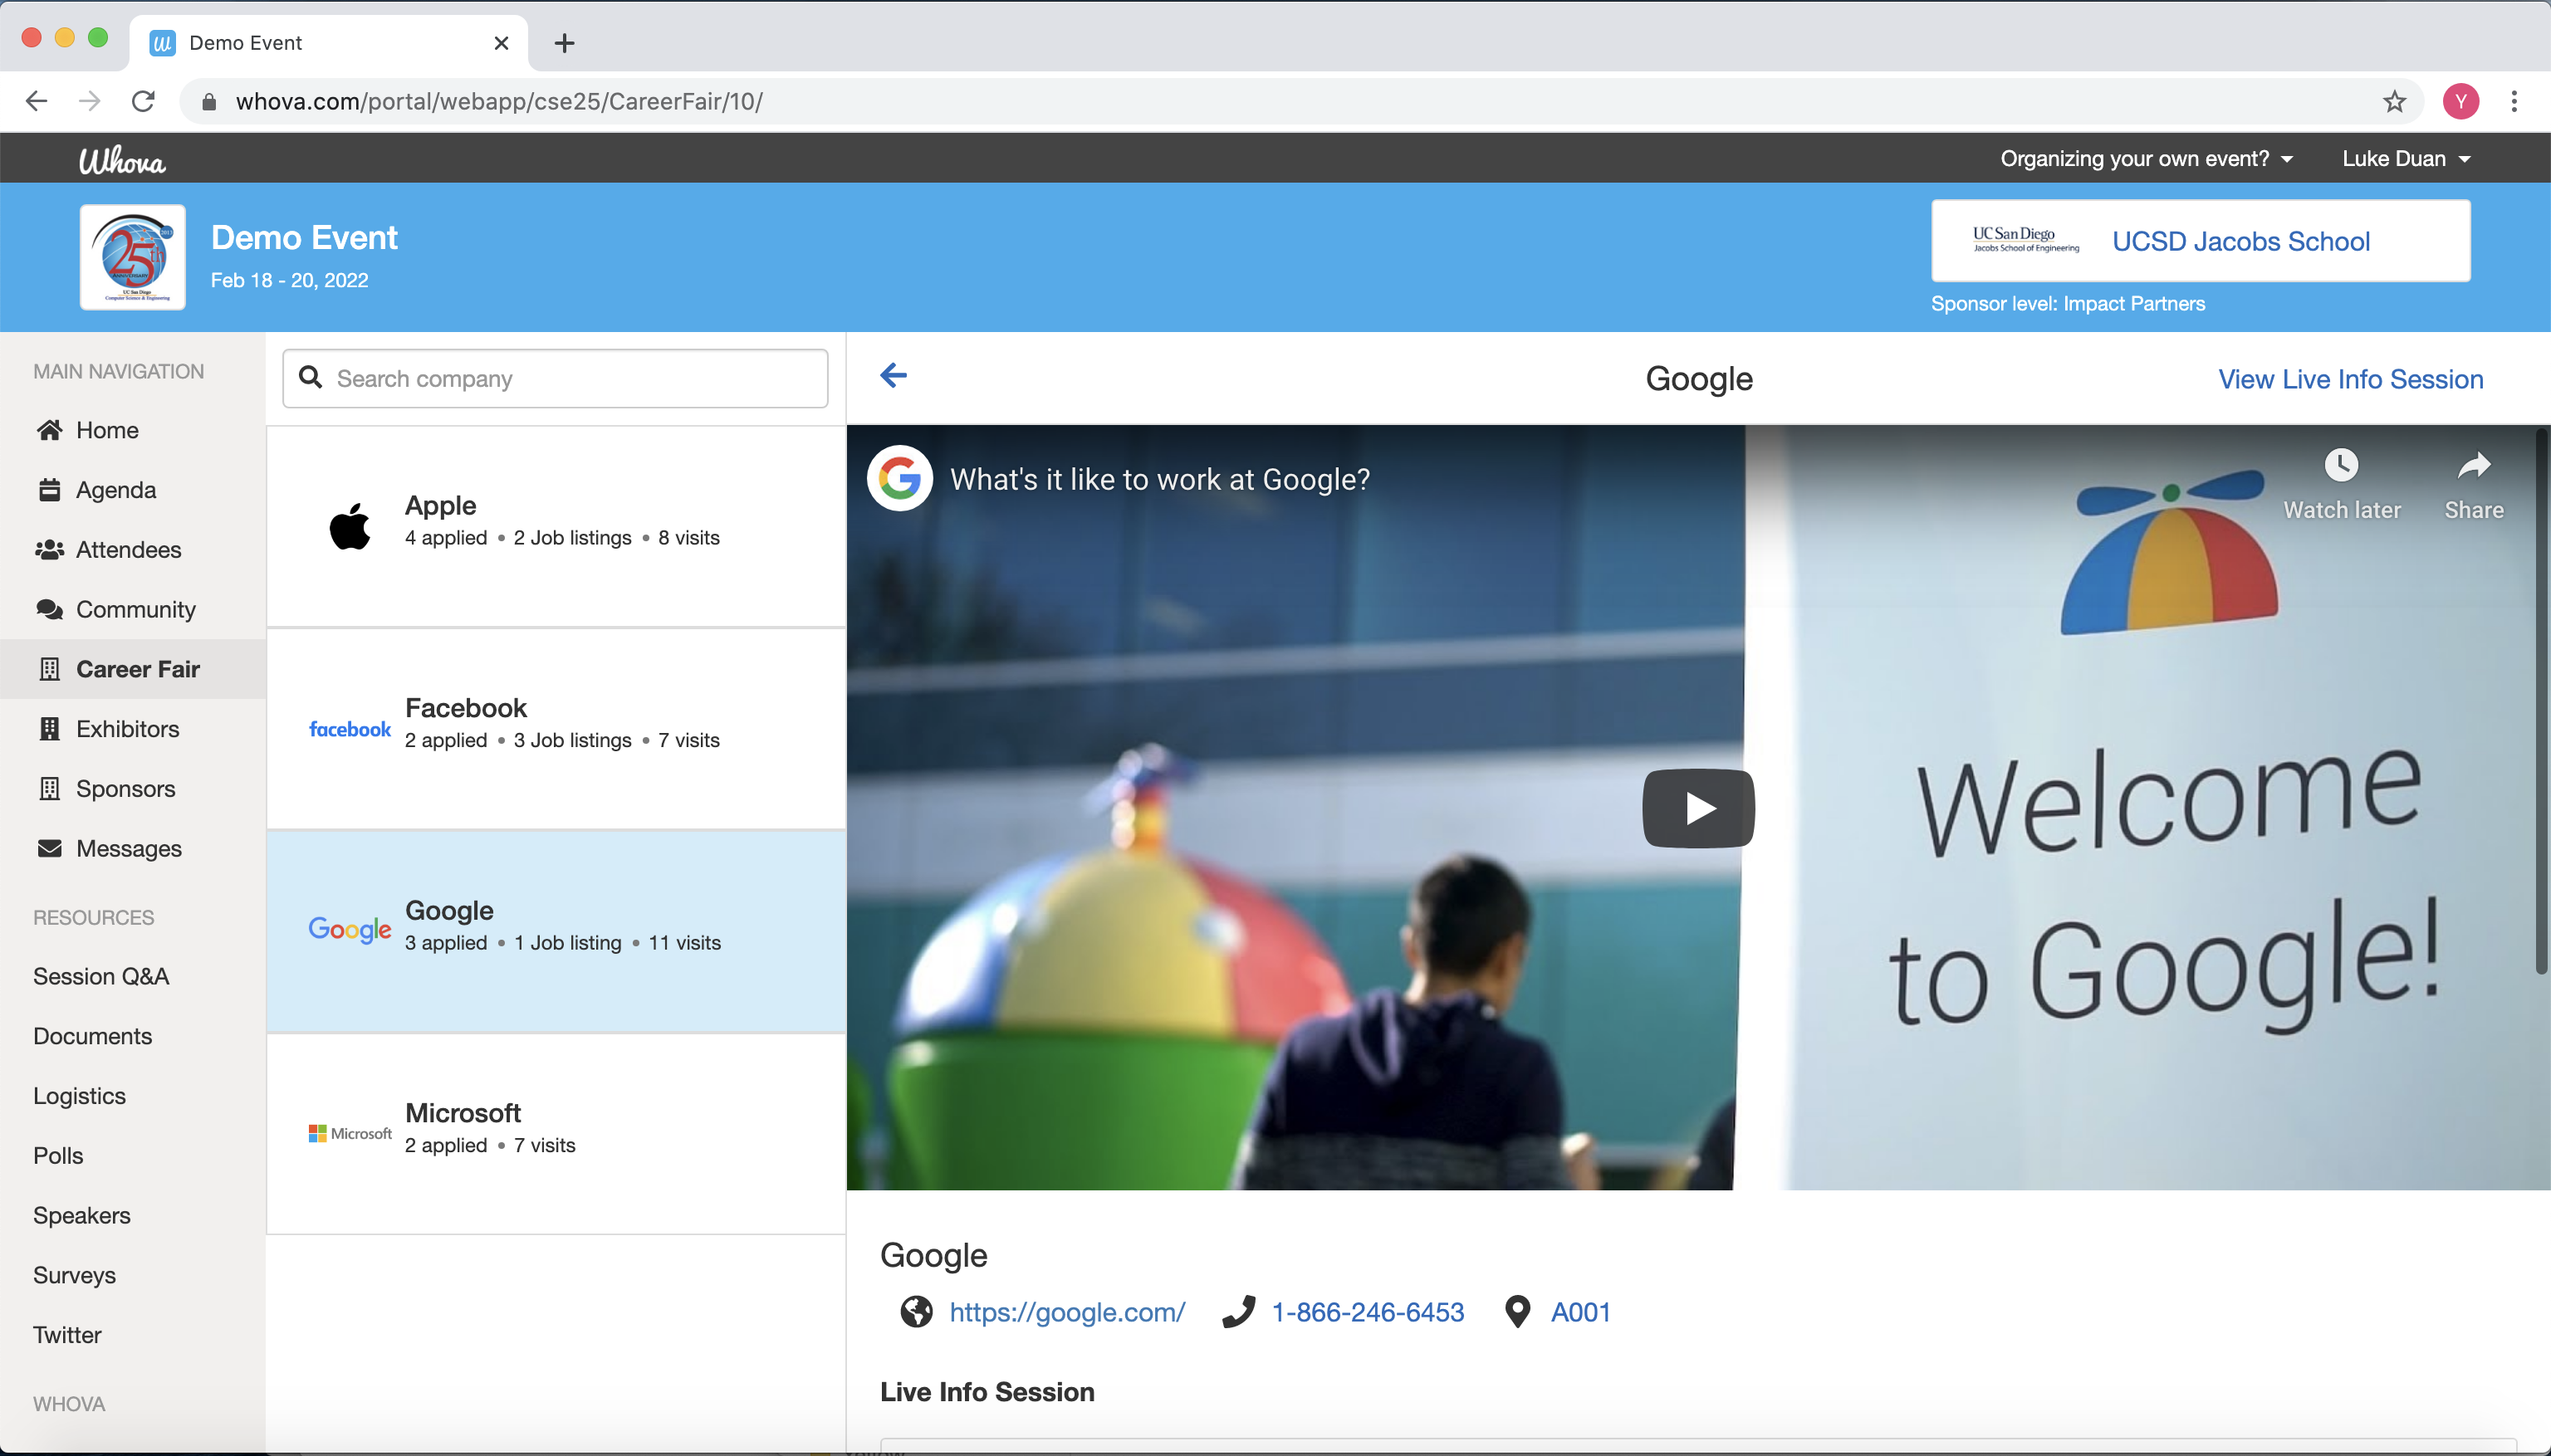This screenshot has width=2551, height=1456.
Task: Open the Chrome three-dot menu
Action: tap(2513, 101)
